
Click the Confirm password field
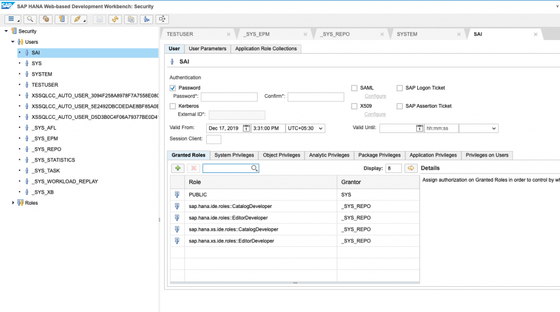[316, 97]
